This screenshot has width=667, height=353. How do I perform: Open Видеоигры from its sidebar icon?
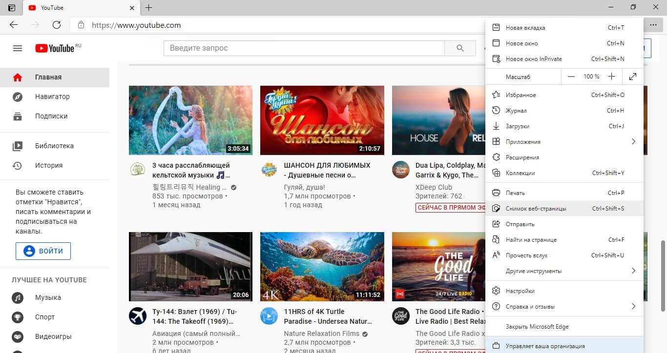[17, 336]
